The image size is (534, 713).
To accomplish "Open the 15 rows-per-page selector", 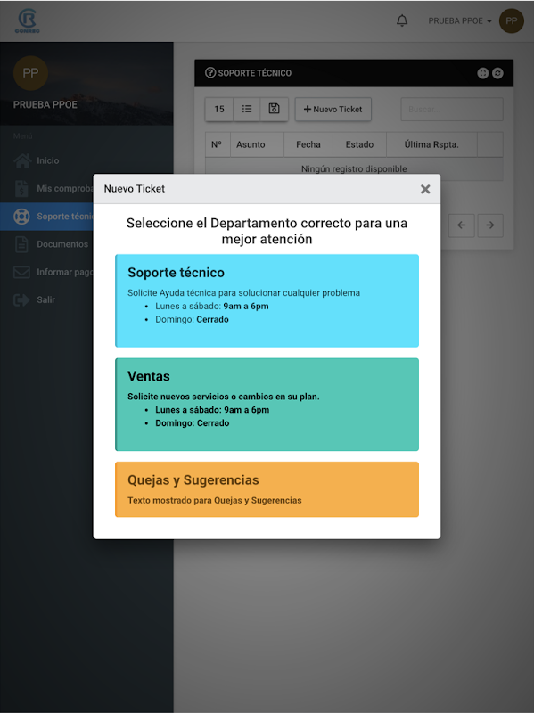I will click(219, 109).
